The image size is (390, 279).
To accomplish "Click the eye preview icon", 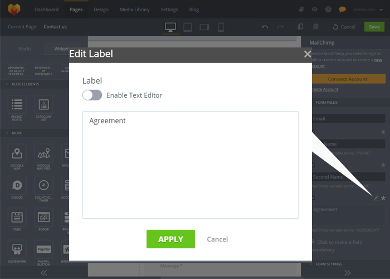I will coord(315,9).
